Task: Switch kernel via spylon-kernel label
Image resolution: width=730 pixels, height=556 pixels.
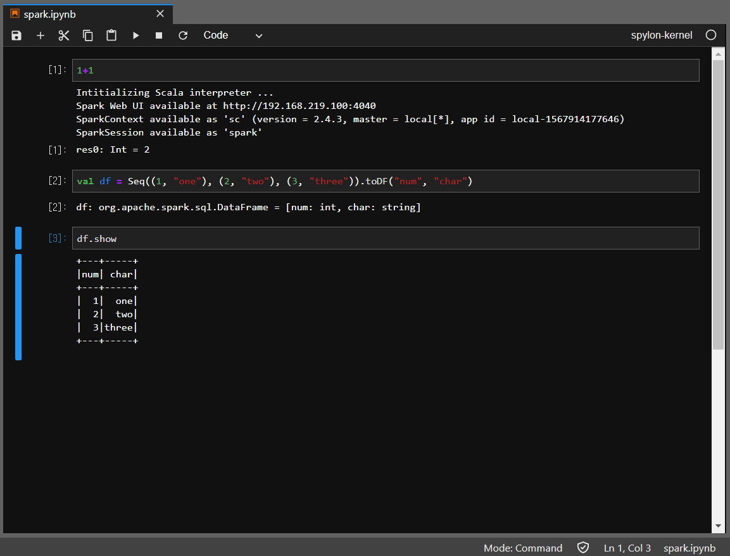Action: point(662,35)
